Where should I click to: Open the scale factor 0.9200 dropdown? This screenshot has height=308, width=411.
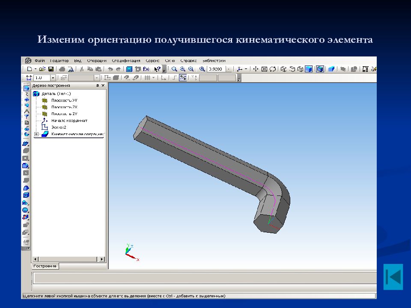(229, 69)
